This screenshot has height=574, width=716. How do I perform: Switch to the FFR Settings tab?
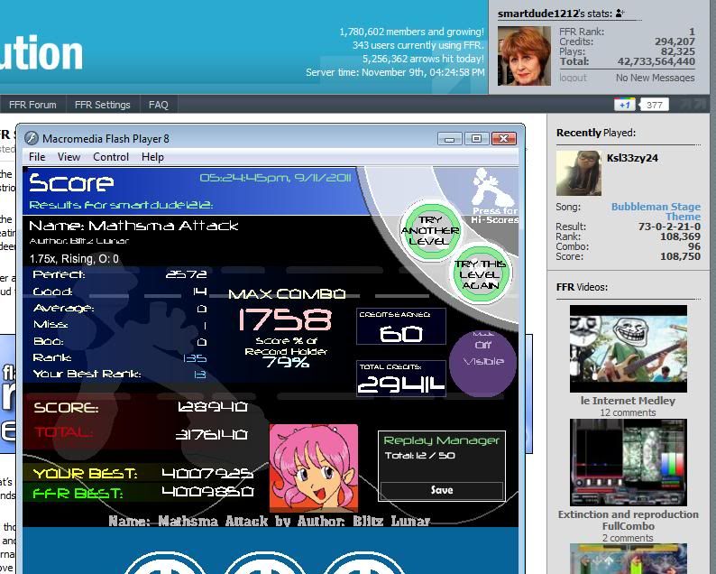102,105
